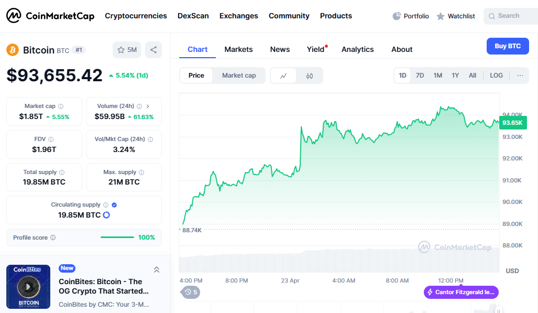This screenshot has height=313, width=538.
Task: Open the Analytics tab
Action: pyautogui.click(x=357, y=49)
